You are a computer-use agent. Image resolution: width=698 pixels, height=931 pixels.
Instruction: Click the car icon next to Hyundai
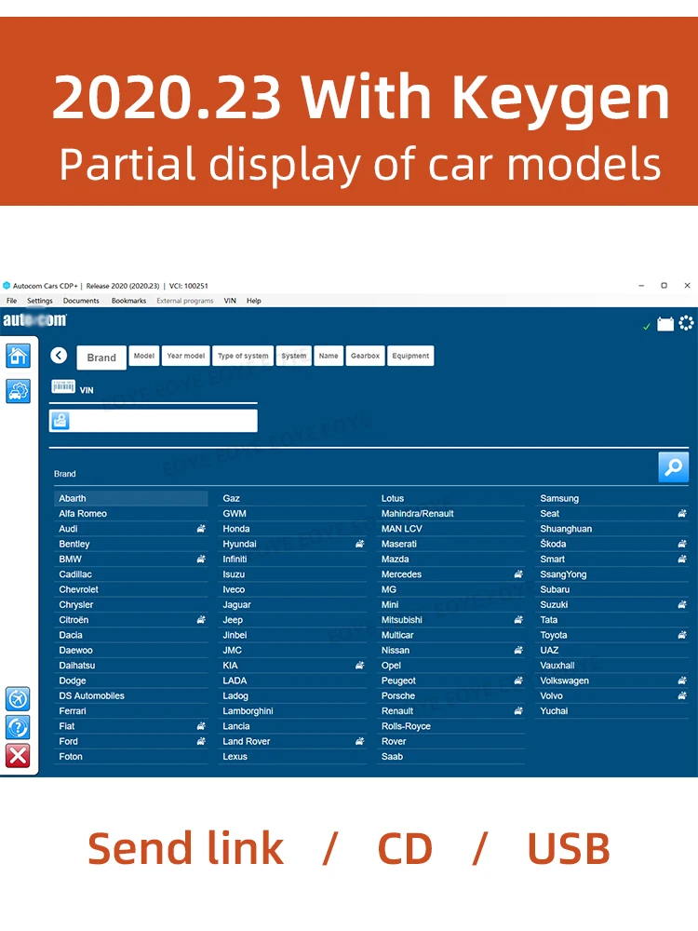pos(359,544)
